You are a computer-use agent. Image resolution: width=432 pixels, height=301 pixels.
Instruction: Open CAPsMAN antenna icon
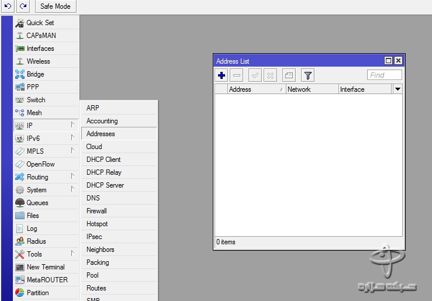click(19, 36)
